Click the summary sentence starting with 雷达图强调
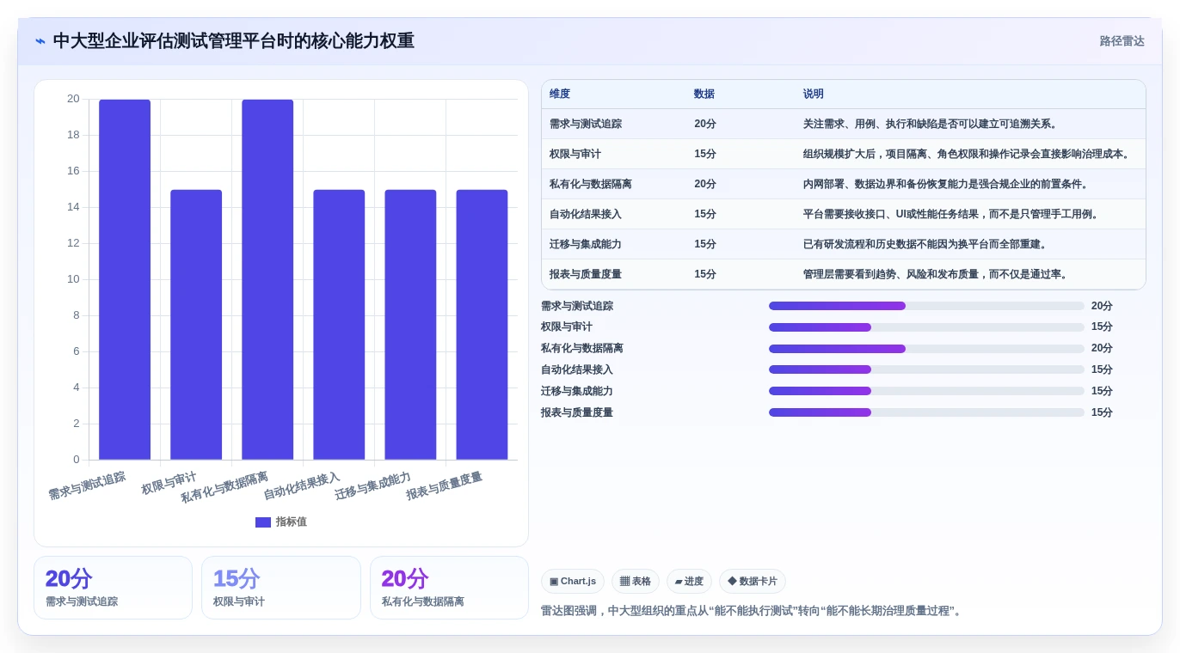The height and width of the screenshot is (653, 1180). pos(753,611)
